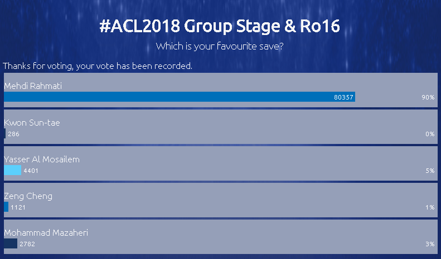Viewport: 441px width, 259px height.
Task: Click the dark navy Mazaheri vote bar
Action: click(11, 243)
